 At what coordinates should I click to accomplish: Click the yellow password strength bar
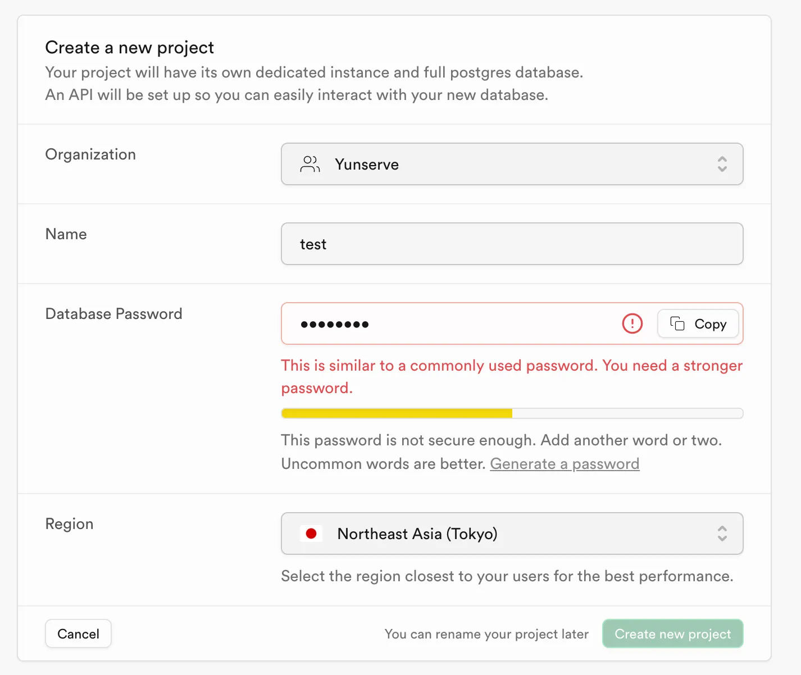click(397, 414)
